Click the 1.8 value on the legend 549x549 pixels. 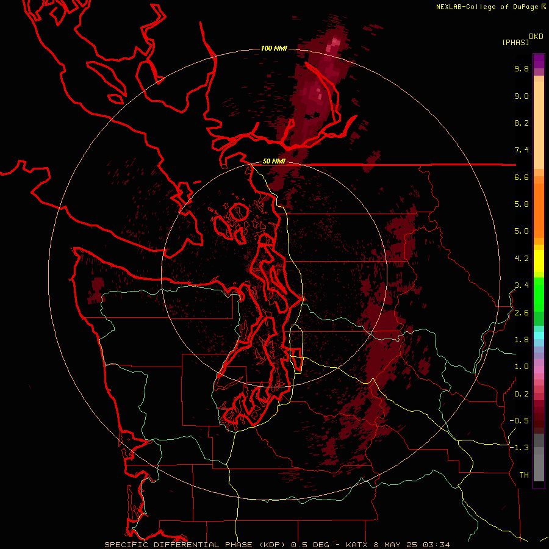pos(522,340)
